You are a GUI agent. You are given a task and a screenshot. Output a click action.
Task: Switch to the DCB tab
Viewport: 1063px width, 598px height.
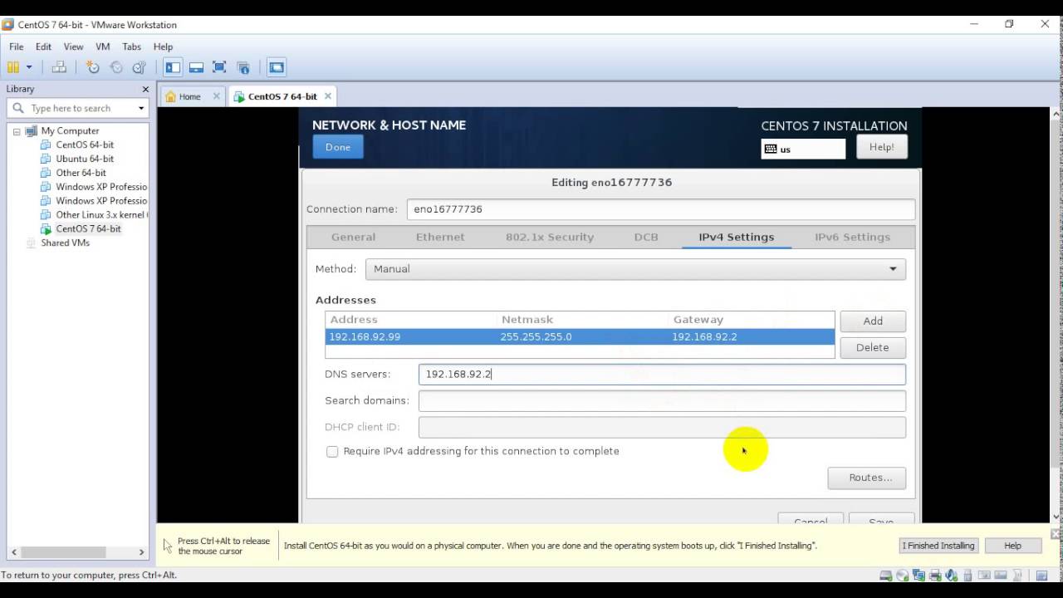coord(646,237)
